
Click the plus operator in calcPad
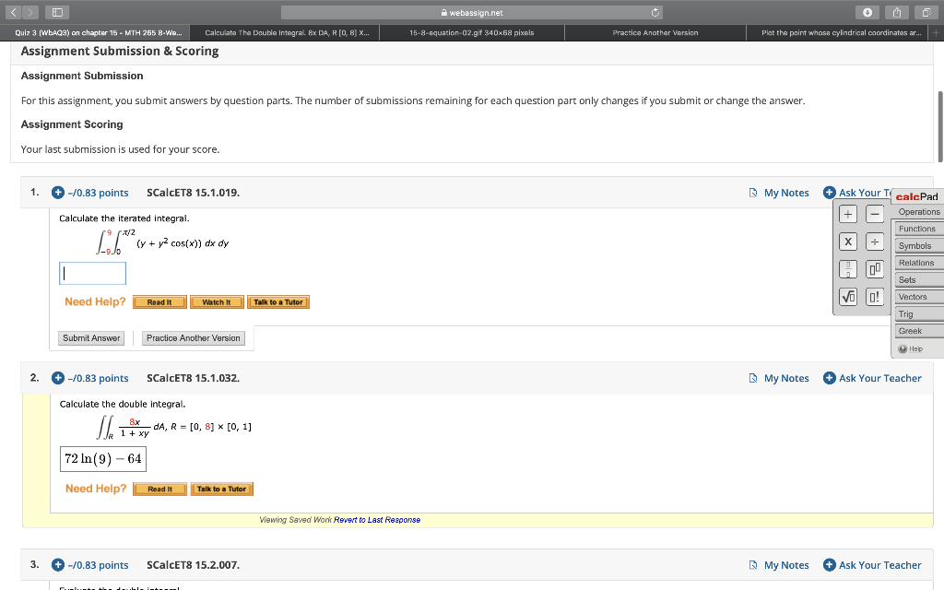click(x=847, y=213)
